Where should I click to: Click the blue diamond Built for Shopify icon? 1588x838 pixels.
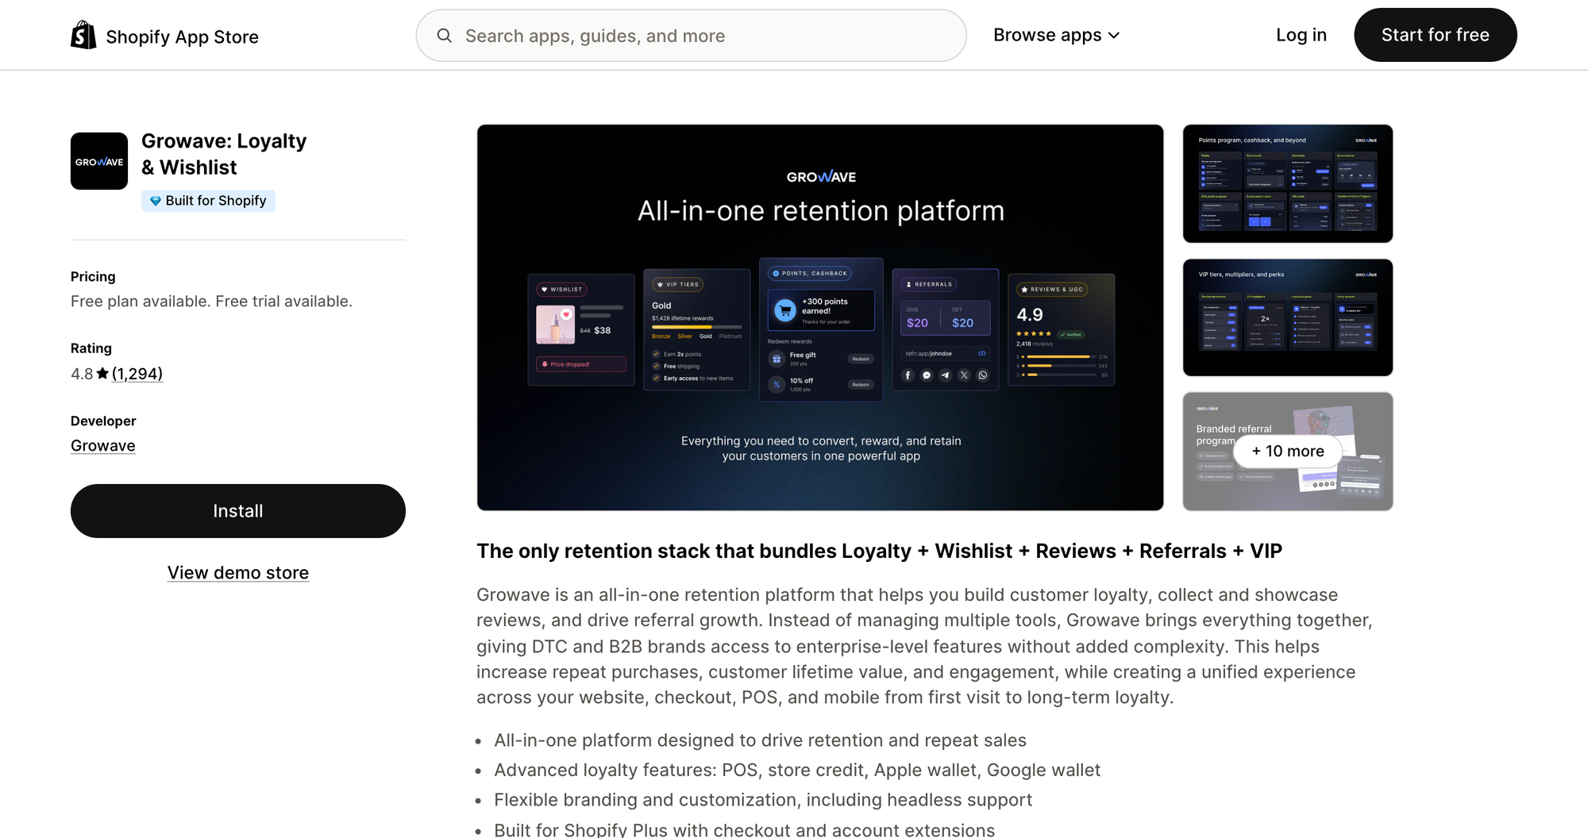(156, 201)
